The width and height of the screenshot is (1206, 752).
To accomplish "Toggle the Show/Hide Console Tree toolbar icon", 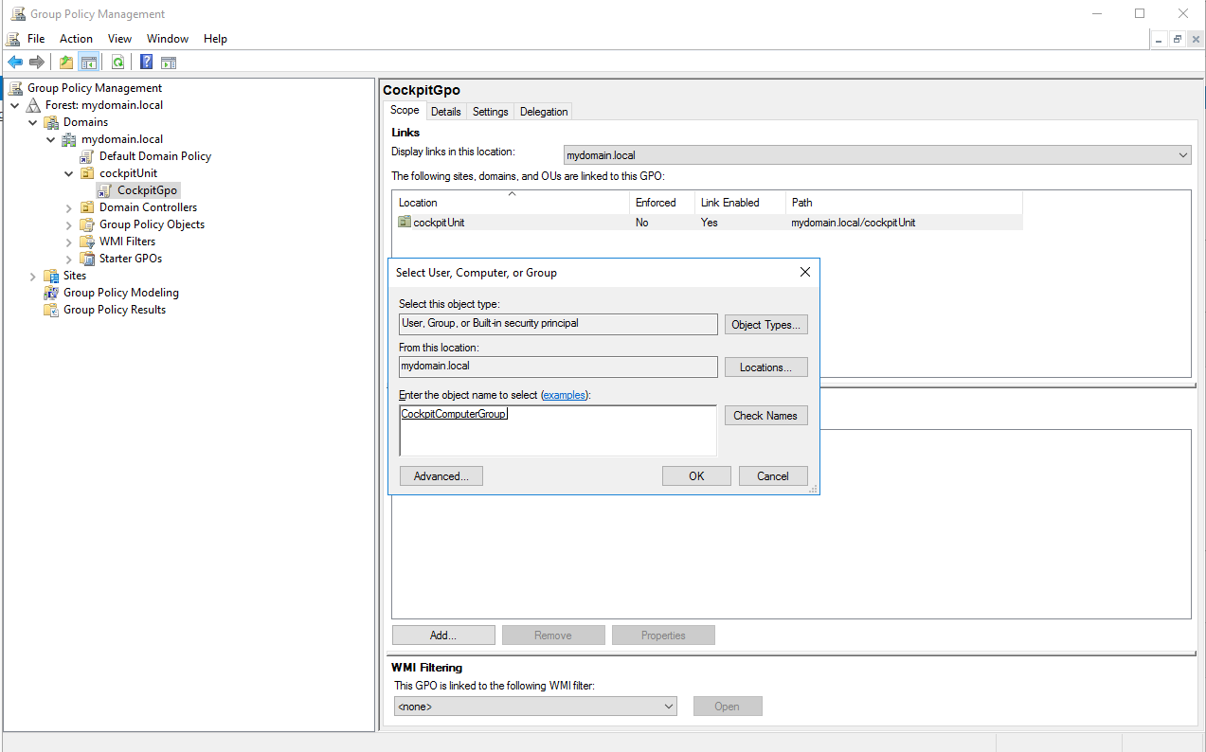I will pyautogui.click(x=88, y=63).
